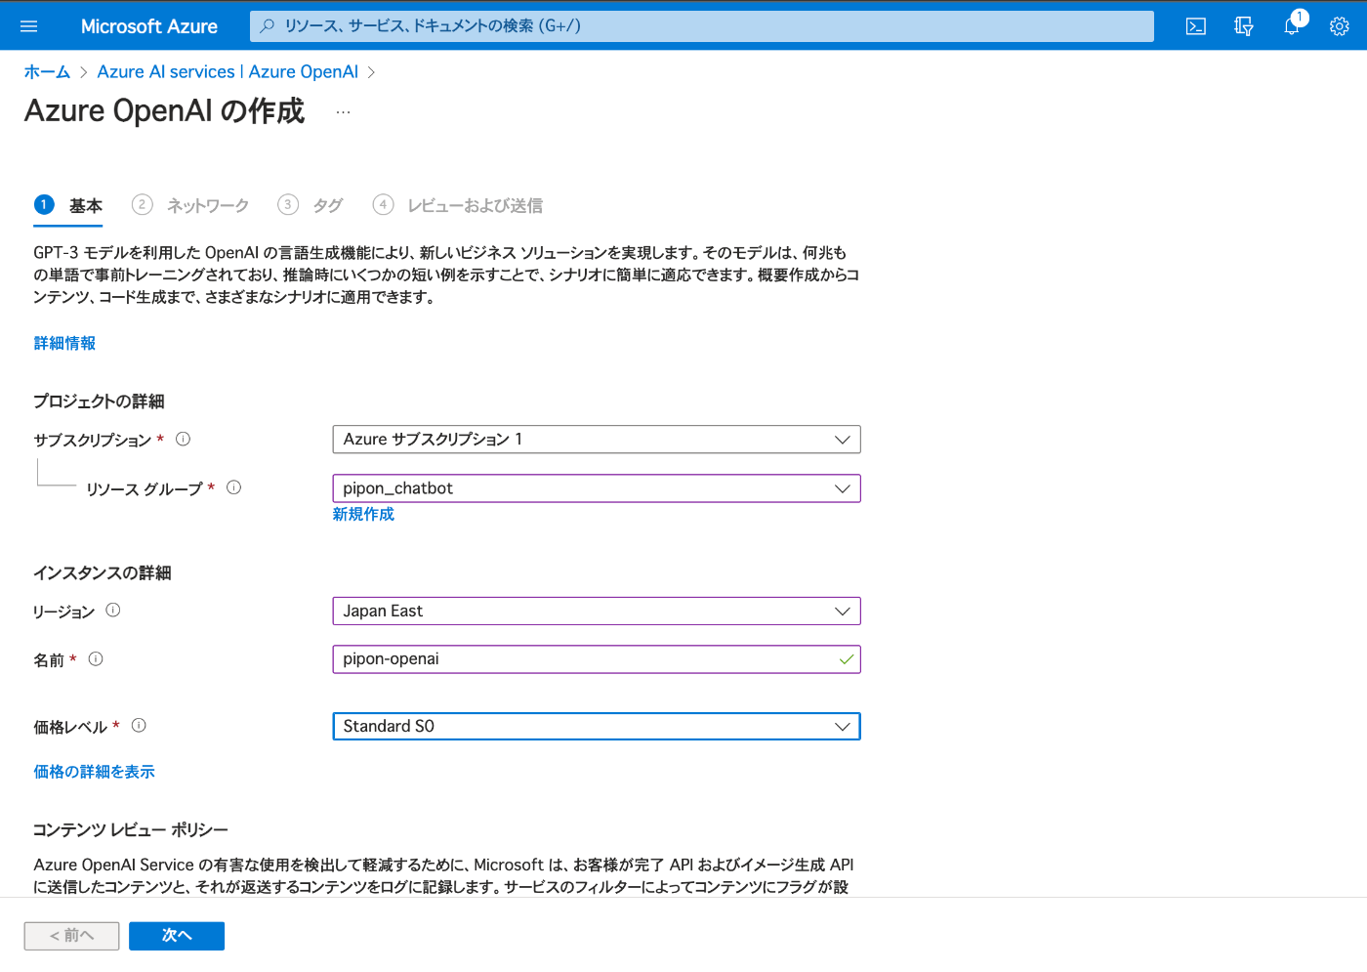Show info tooltip for 価格レベル
The width and height of the screenshot is (1367, 972).
tap(139, 726)
